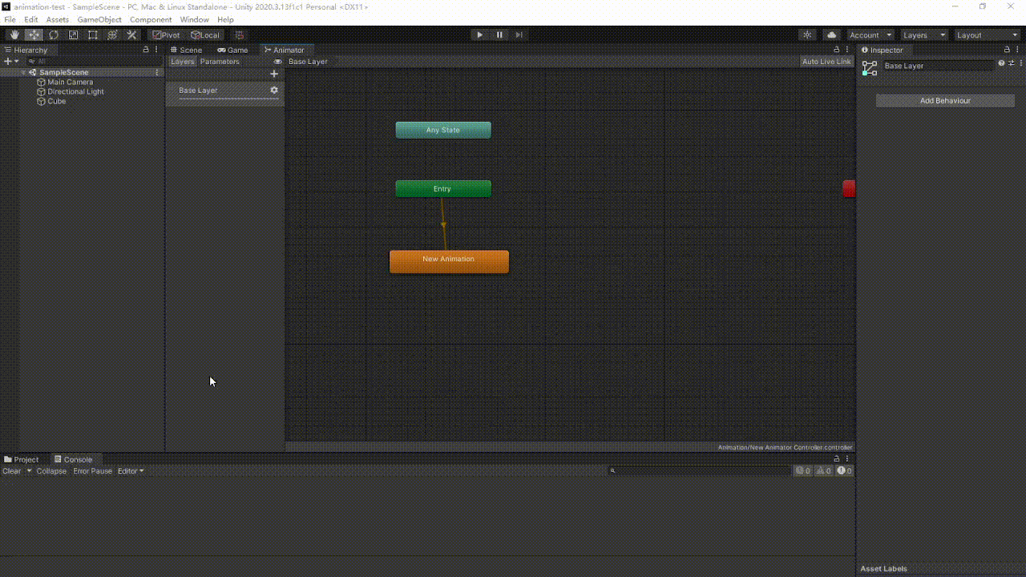Open the custom editor tools
The image size is (1026, 577).
point(132,34)
